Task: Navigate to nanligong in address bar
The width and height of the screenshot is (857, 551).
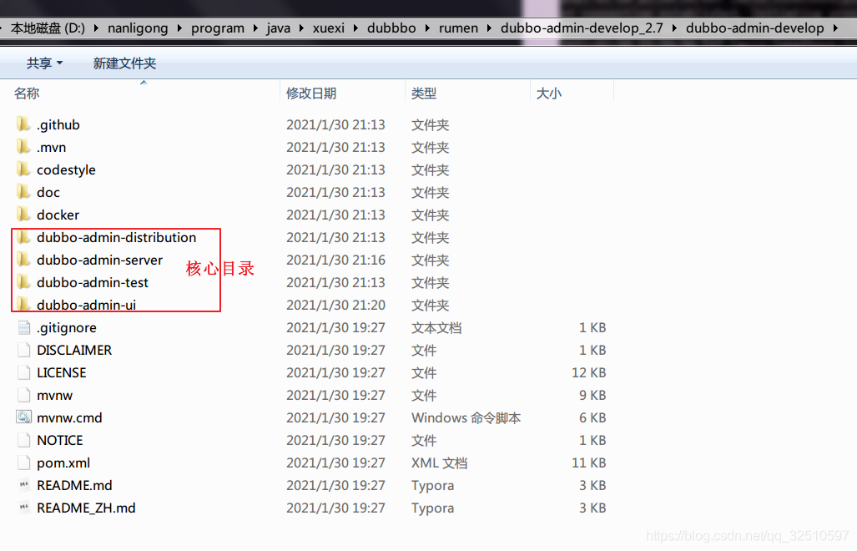Action: point(138,28)
